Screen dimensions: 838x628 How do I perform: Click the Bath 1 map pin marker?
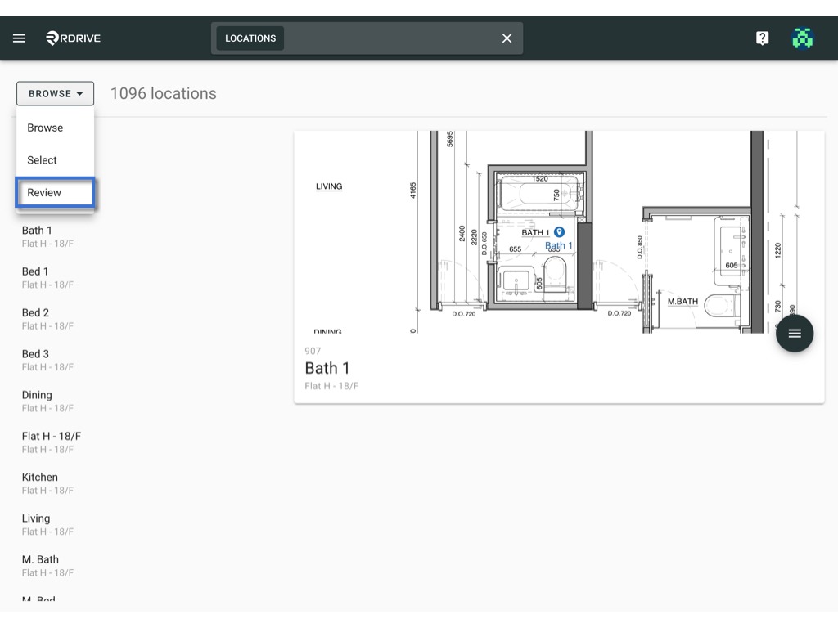click(x=559, y=231)
